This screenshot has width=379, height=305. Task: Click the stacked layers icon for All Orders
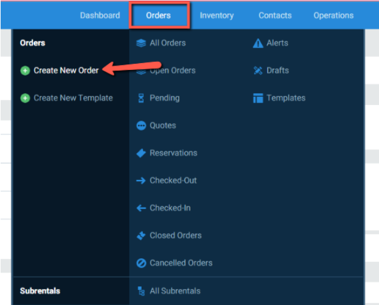(x=141, y=43)
